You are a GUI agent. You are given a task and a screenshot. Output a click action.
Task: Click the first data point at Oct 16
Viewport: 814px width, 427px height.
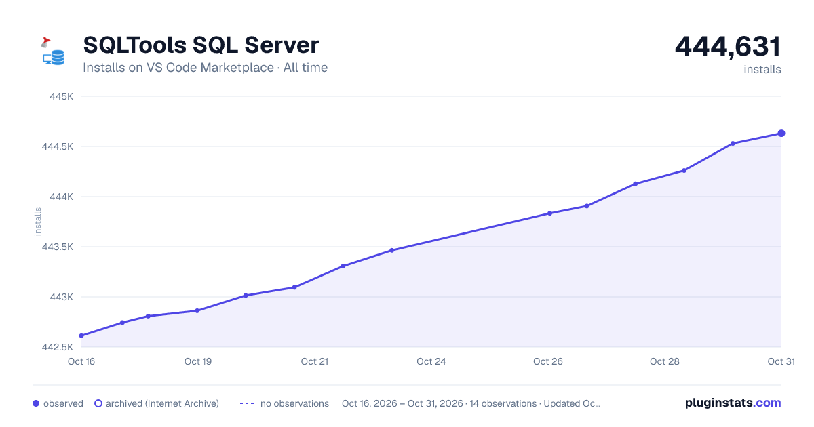tap(81, 335)
